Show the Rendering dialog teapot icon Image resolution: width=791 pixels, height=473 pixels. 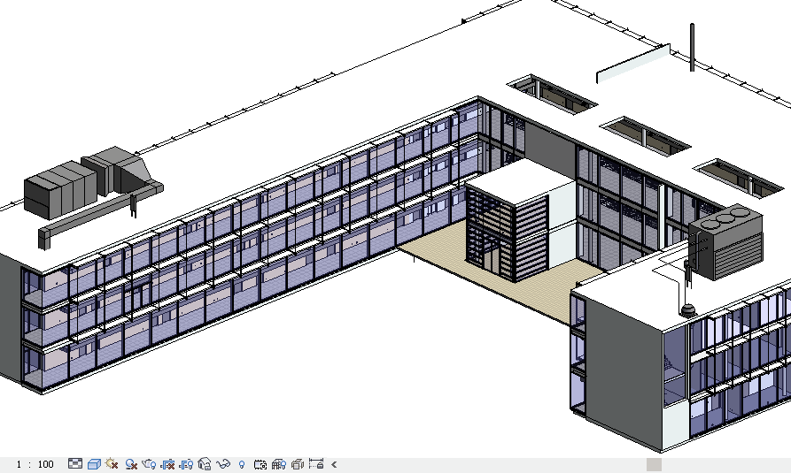point(150,463)
